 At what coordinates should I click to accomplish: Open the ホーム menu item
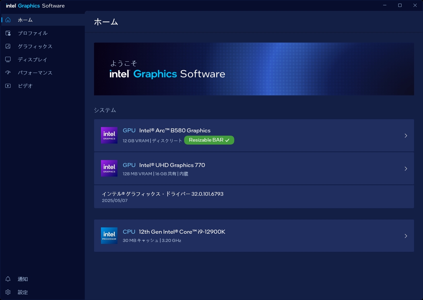click(x=43, y=20)
